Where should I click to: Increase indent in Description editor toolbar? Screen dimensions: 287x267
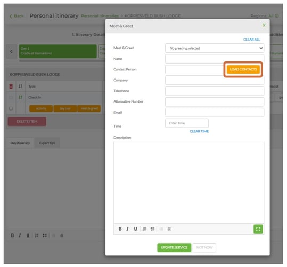pos(169,229)
